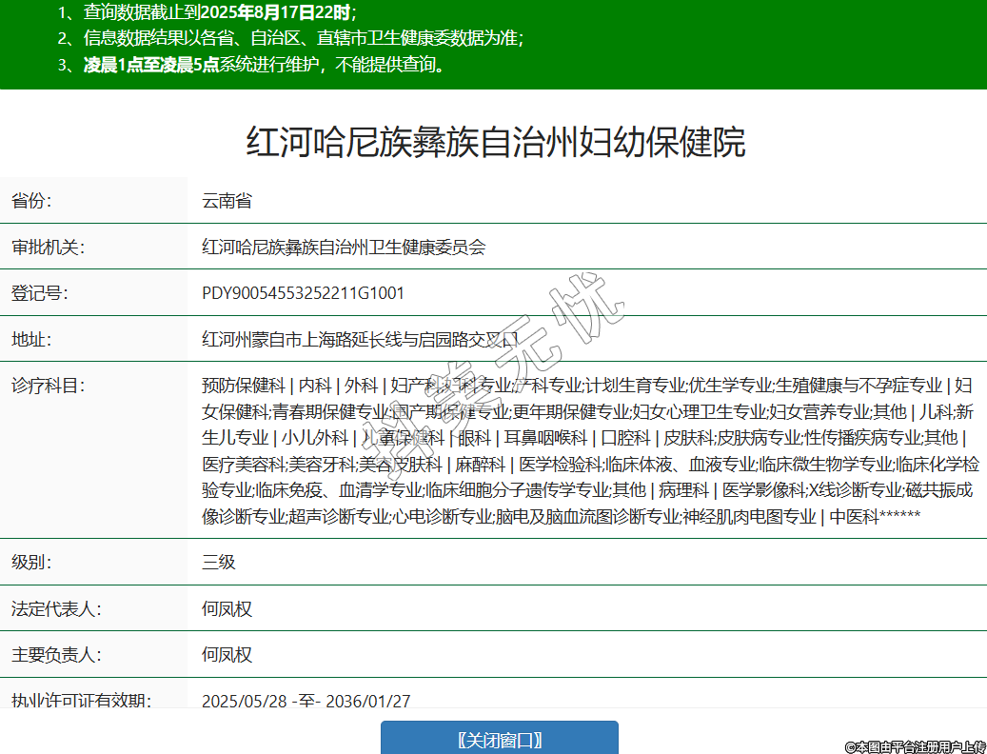Click the 三级 level value
Viewport: 987px width, 754px height.
click(x=218, y=562)
